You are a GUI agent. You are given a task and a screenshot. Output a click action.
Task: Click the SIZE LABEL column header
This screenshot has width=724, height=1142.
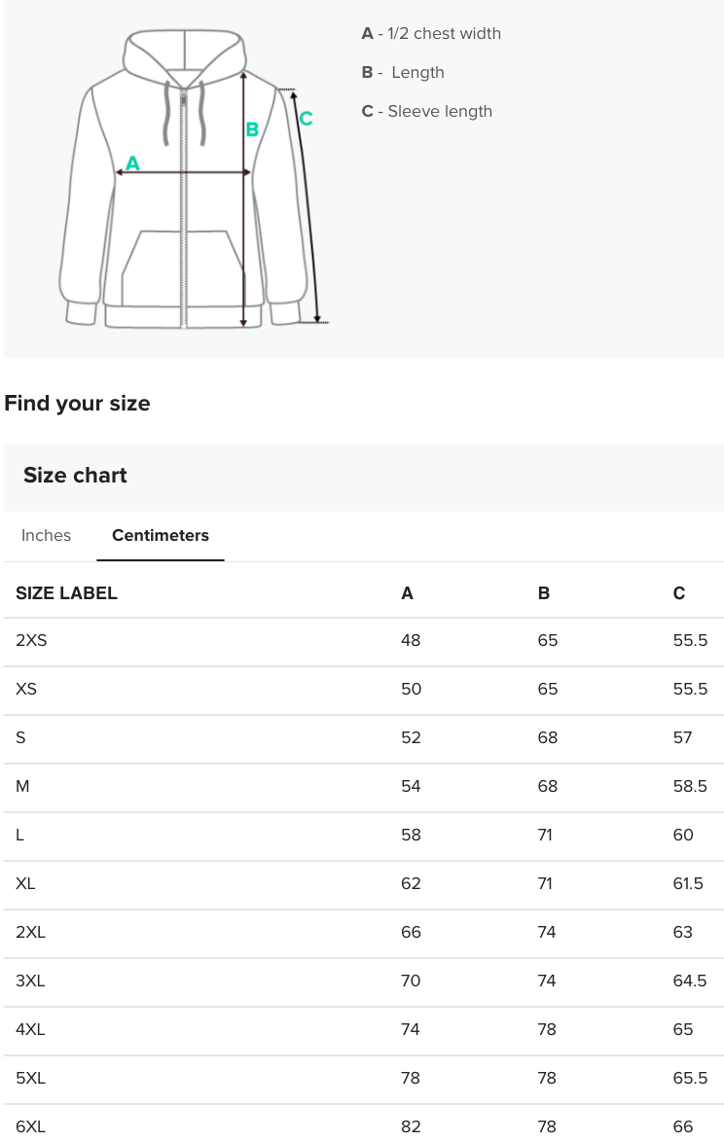[x=66, y=593]
